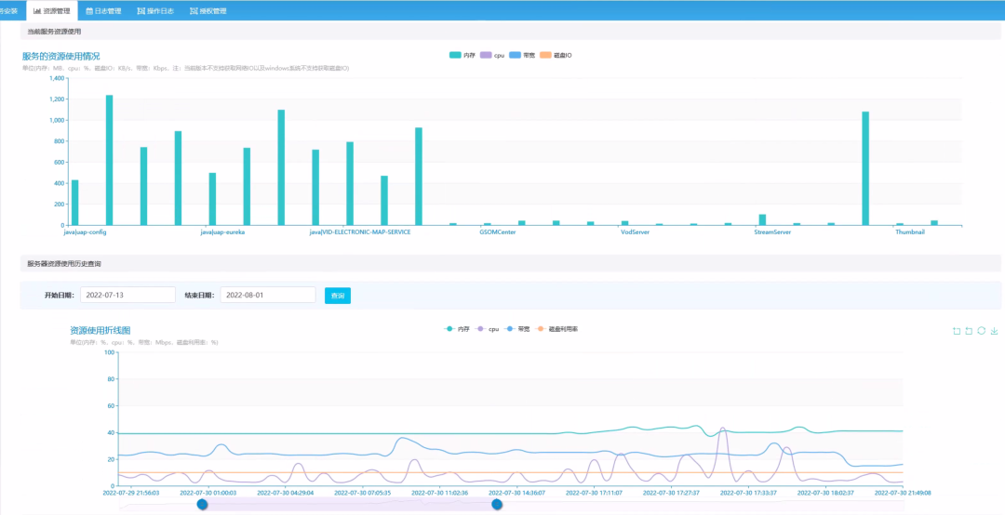The width and height of the screenshot is (1005, 515).
Task: Open the 结束日期 date picker field
Action: coord(268,295)
